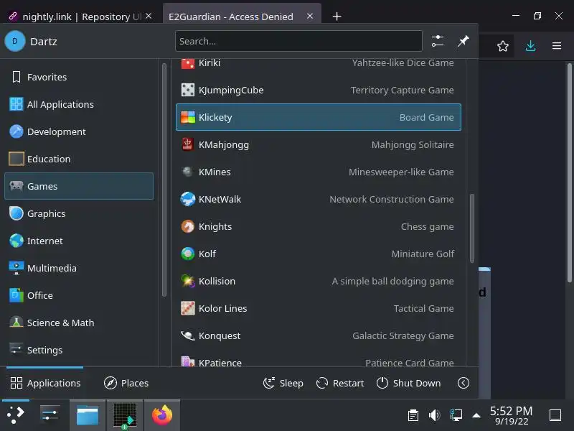
Task: Select the Games category
Action: pyautogui.click(x=79, y=186)
